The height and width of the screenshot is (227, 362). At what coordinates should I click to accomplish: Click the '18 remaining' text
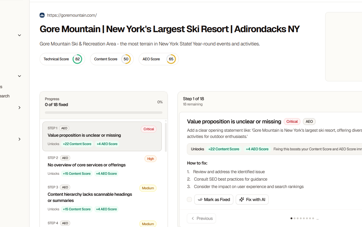193,104
